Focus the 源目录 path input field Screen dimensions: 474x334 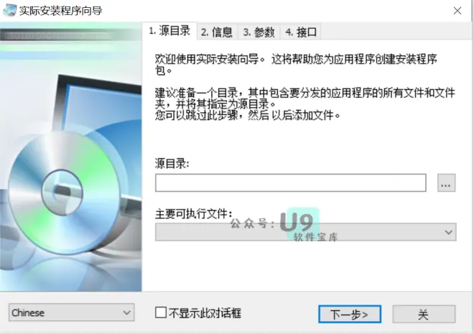tap(291, 183)
